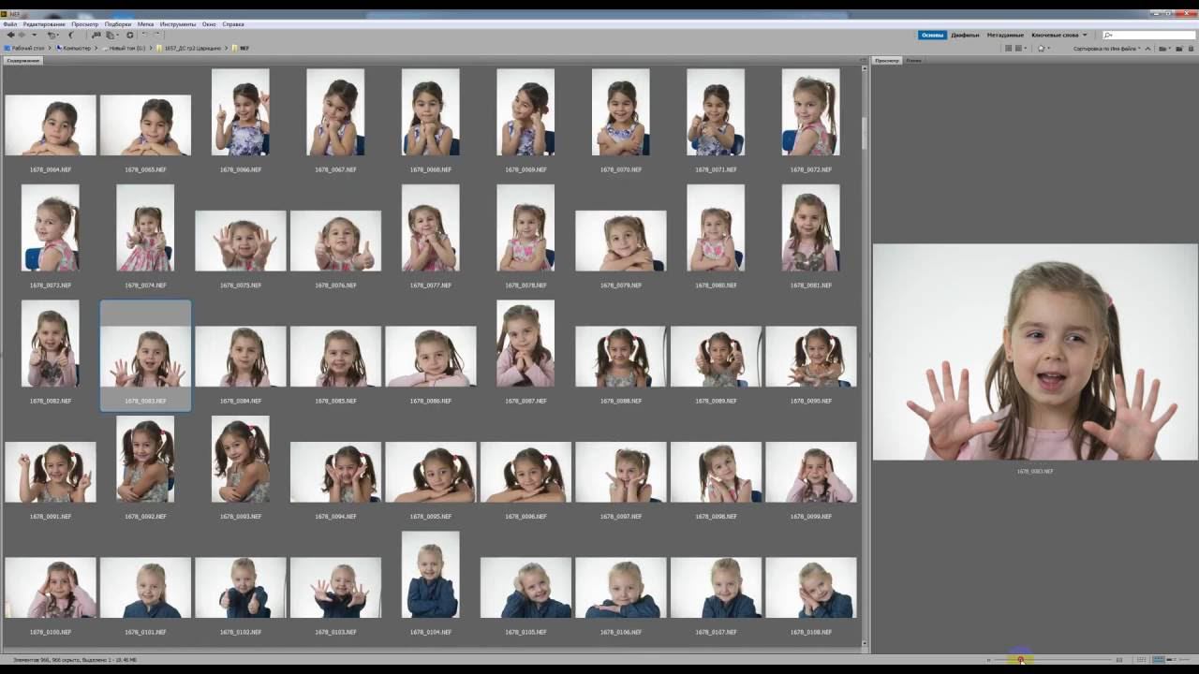Switch to list view mode icon
This screenshot has height=674, width=1199.
coord(1185,660)
